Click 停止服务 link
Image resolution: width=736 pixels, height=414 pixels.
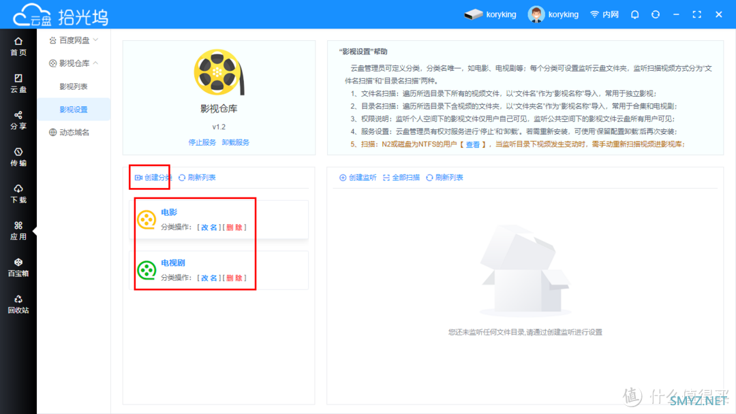[x=202, y=142]
